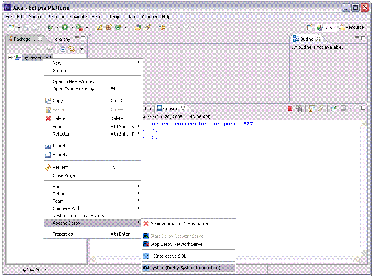Toggle Scroll Lock in Console toolbar

(x=311, y=109)
